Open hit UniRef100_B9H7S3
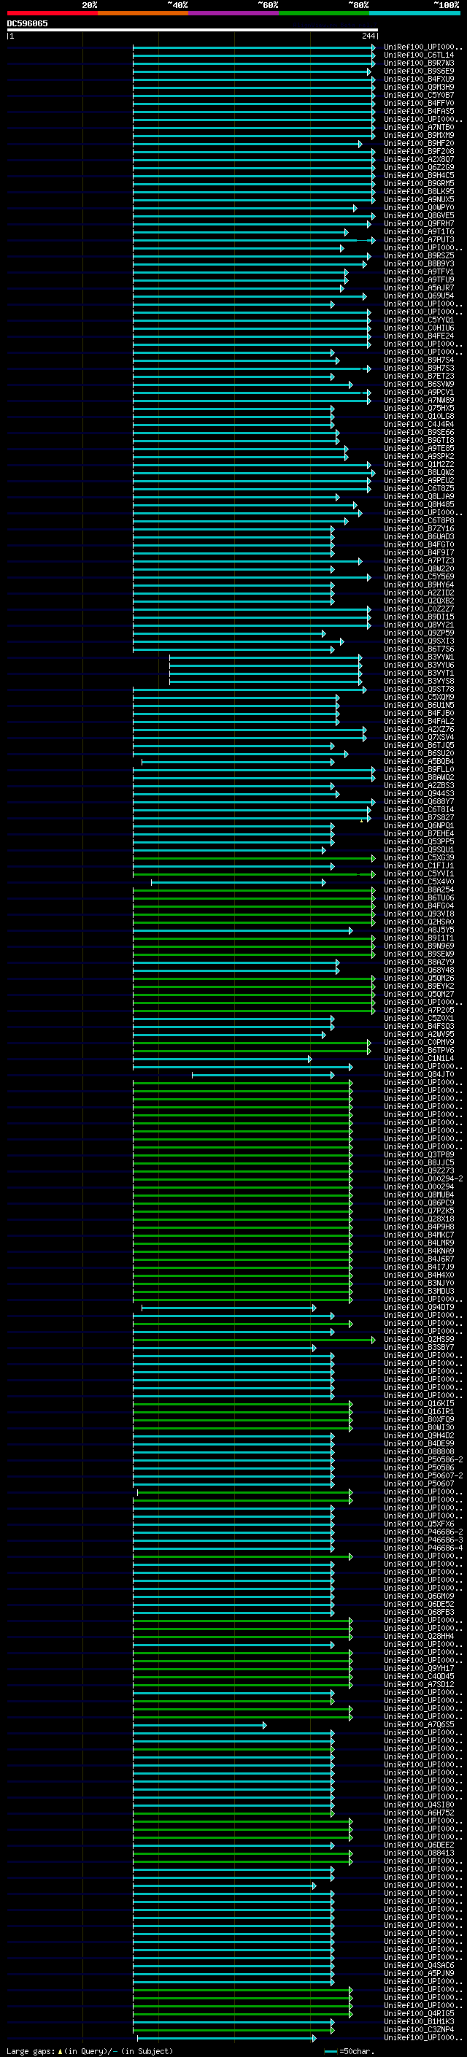This screenshot has height=2057, width=467. tap(419, 368)
